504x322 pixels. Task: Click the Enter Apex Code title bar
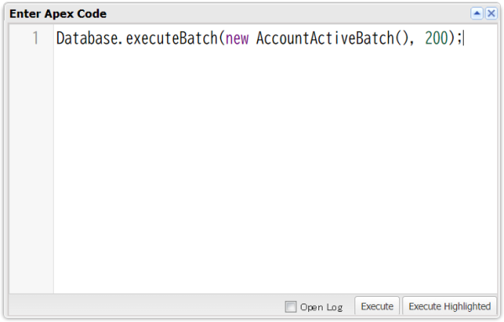coord(239,13)
